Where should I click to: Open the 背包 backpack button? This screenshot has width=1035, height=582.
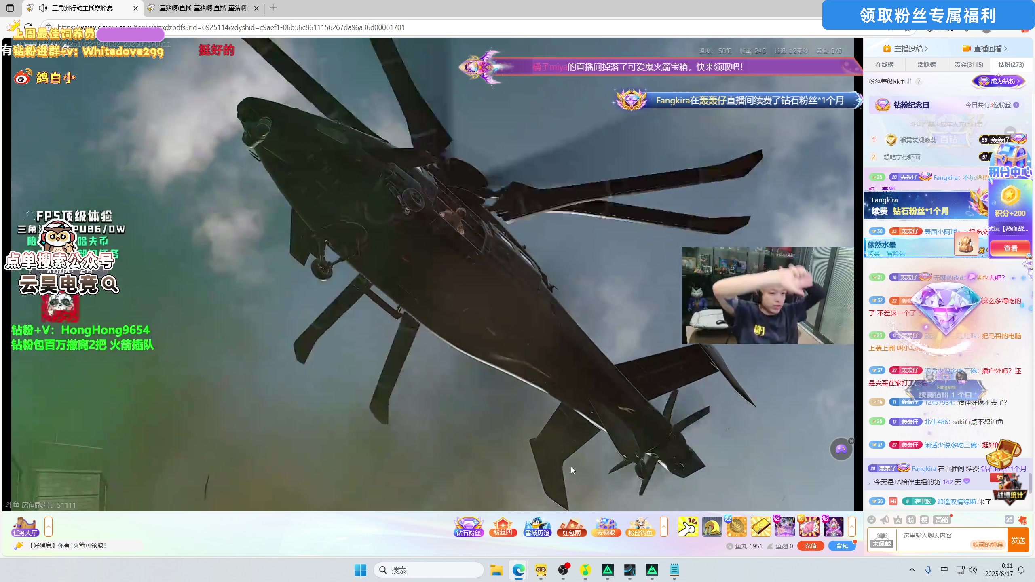842,546
